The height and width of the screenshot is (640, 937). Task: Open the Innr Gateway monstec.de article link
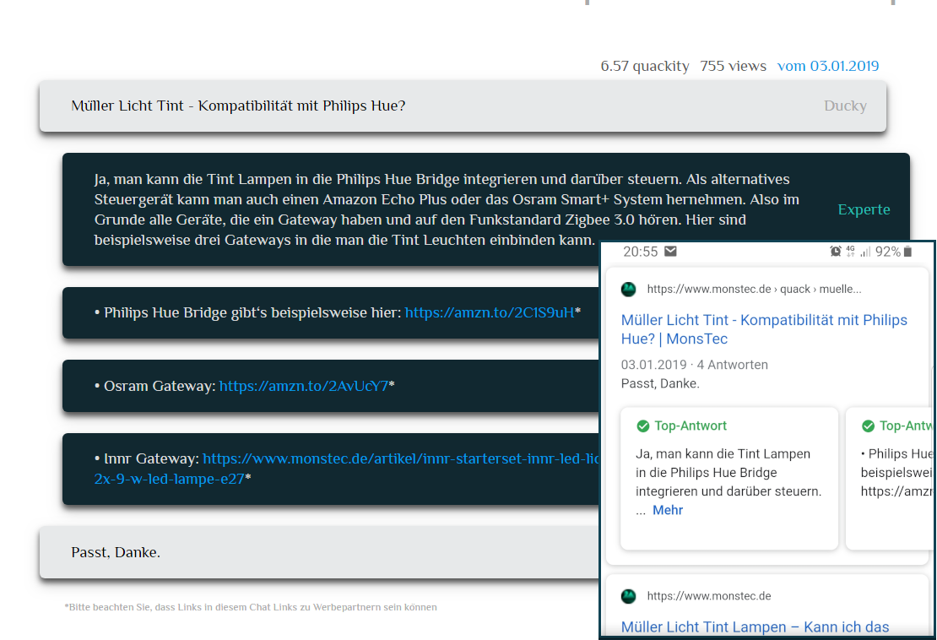(347, 469)
